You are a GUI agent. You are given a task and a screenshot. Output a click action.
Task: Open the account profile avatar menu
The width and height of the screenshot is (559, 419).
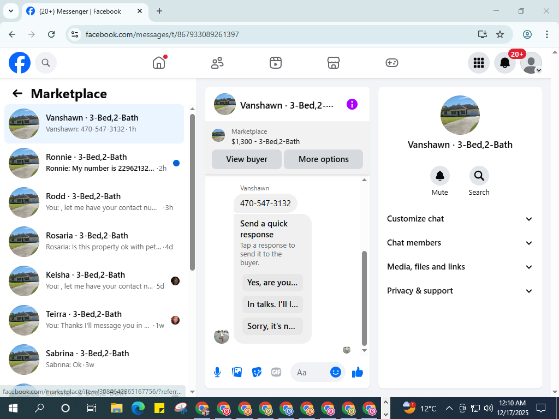pos(531,63)
